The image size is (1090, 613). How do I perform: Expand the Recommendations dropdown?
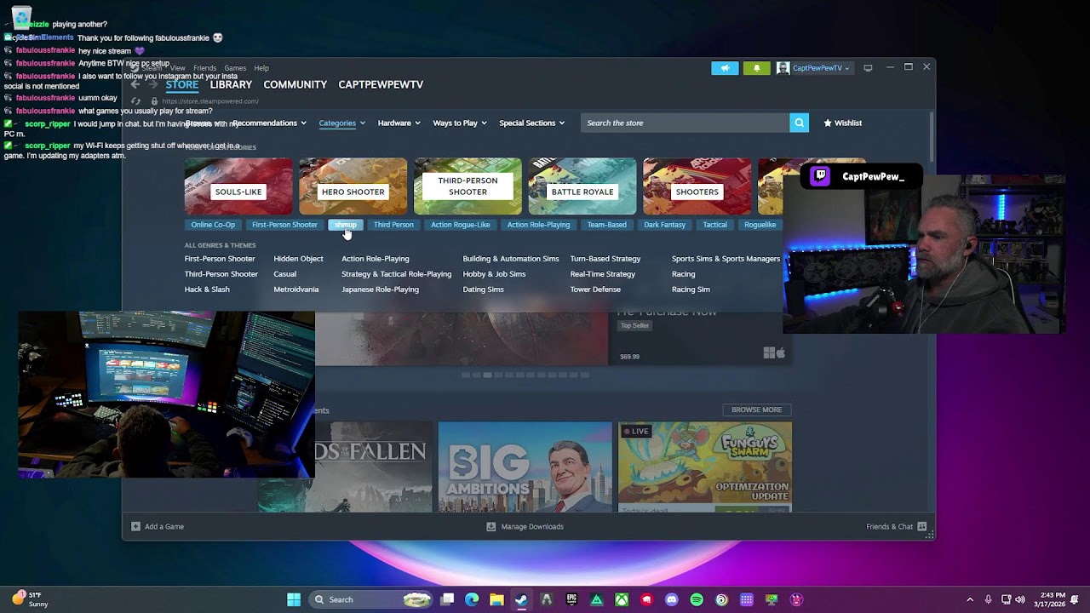pyautogui.click(x=269, y=123)
